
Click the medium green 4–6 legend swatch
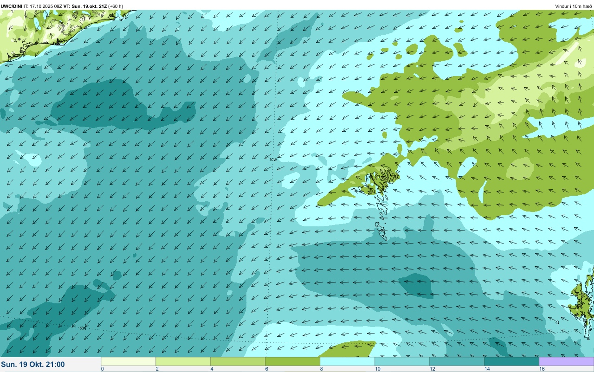click(x=238, y=361)
